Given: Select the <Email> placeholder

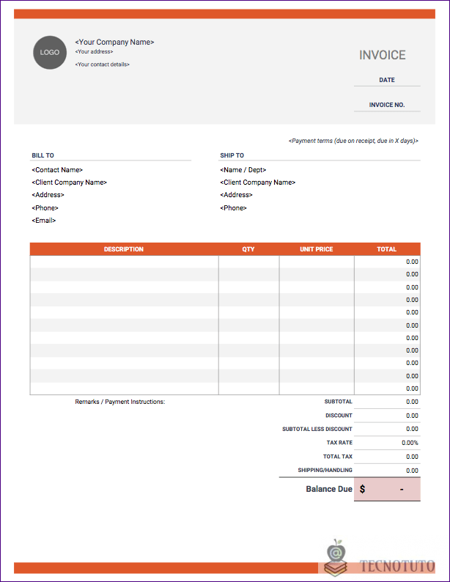Looking at the screenshot, I should click(44, 220).
